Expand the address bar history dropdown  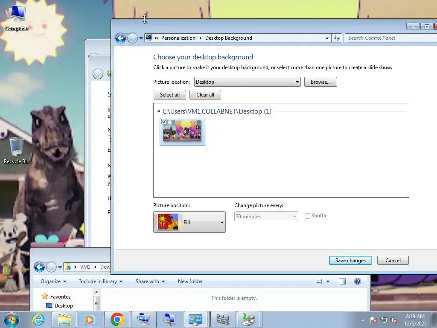coord(327,38)
